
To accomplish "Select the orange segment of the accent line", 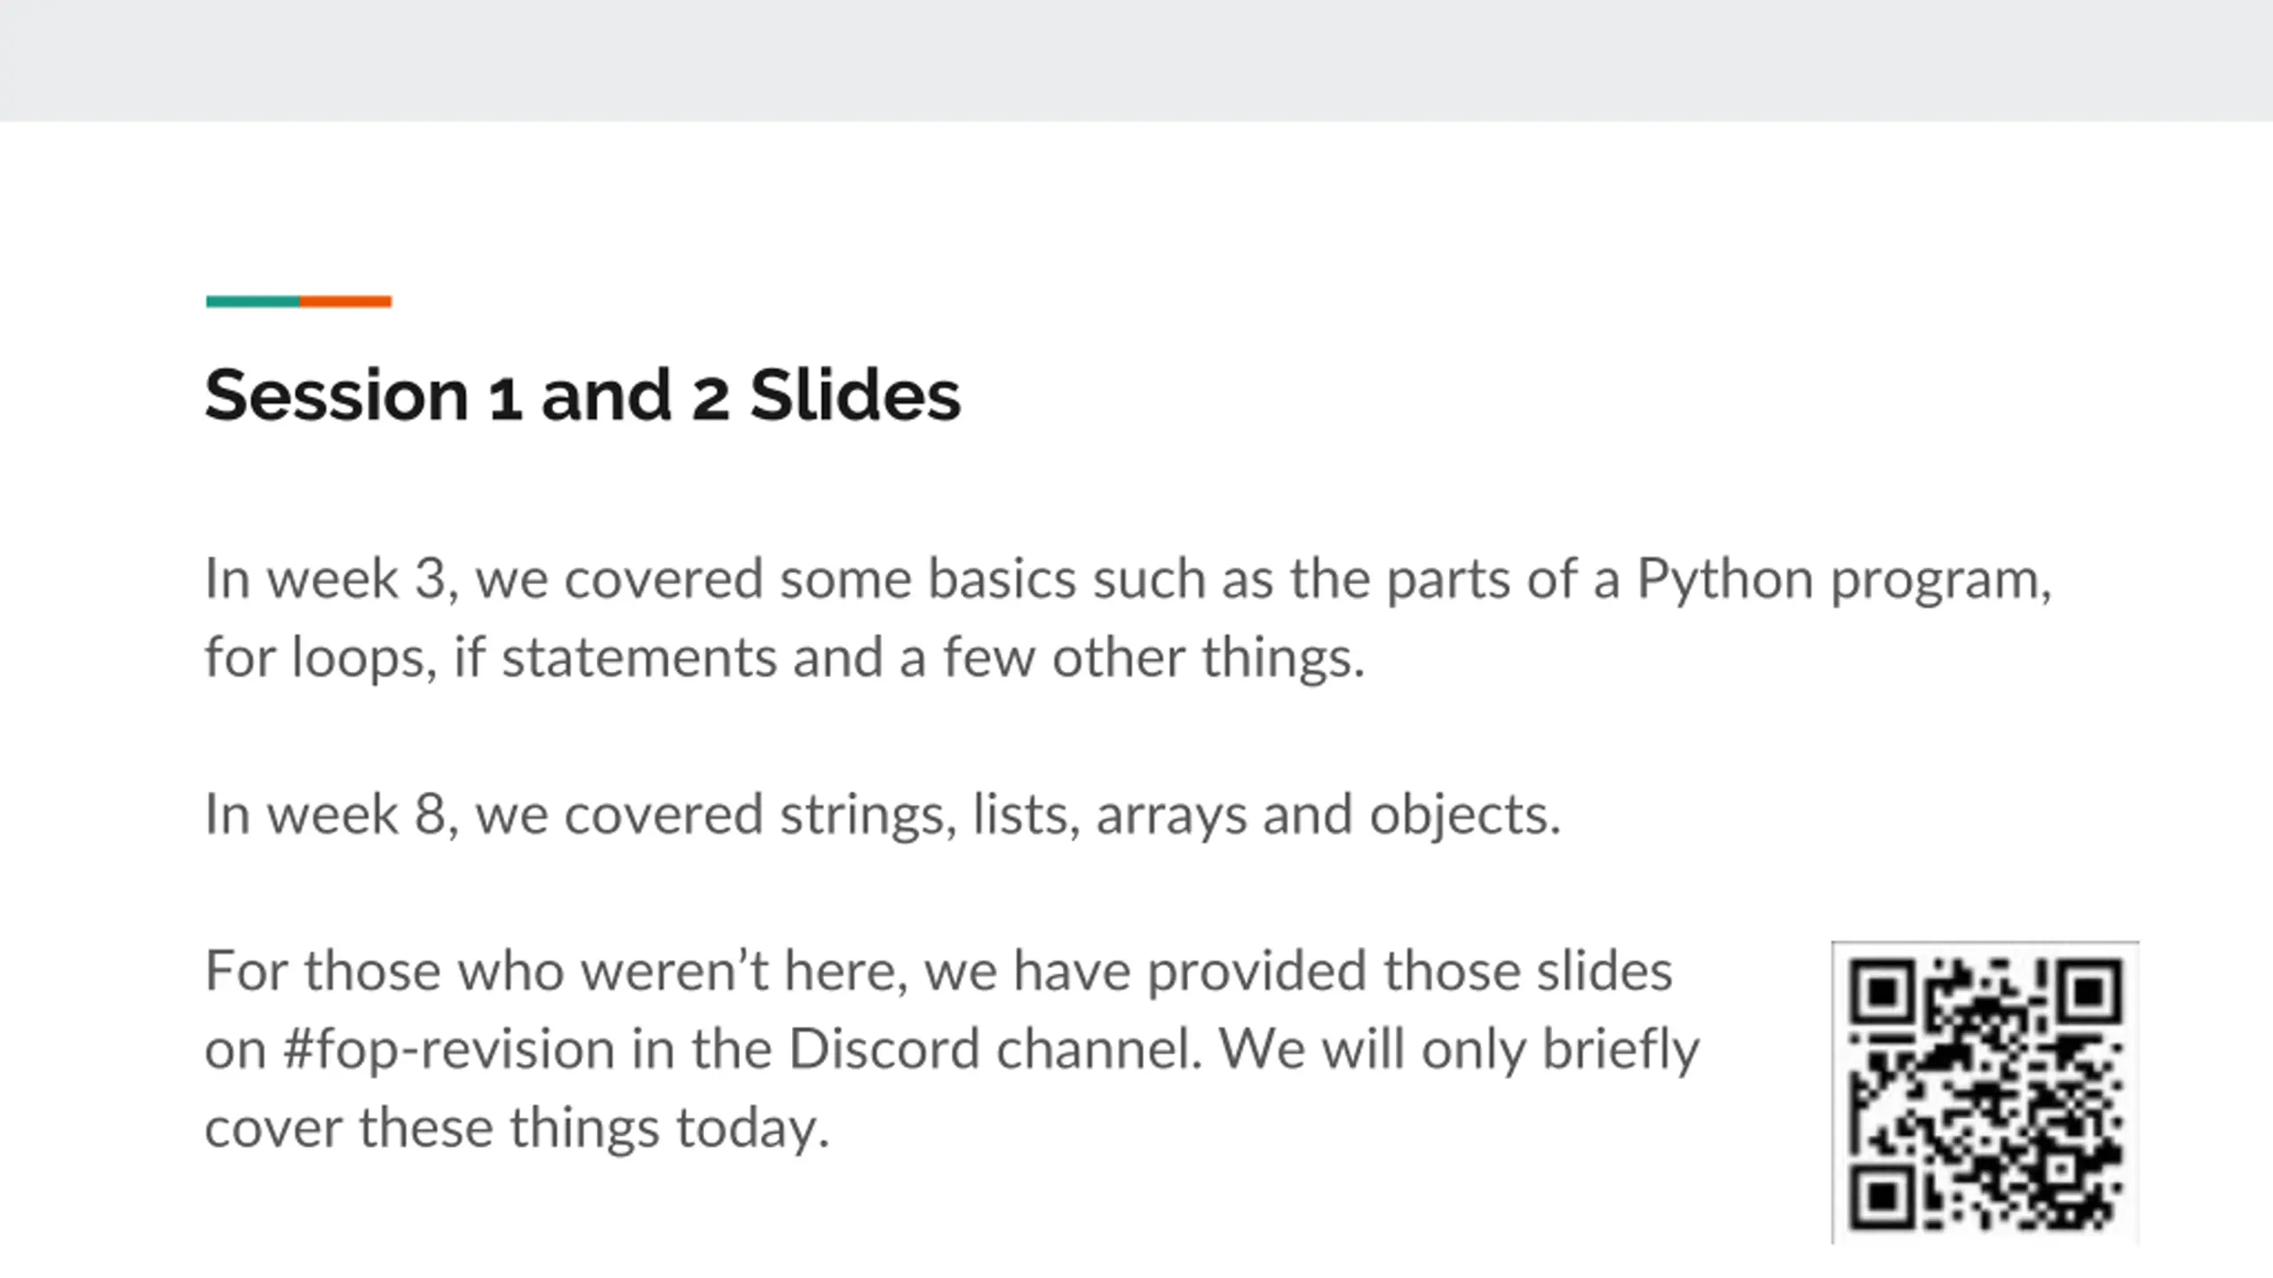I will pos(346,302).
